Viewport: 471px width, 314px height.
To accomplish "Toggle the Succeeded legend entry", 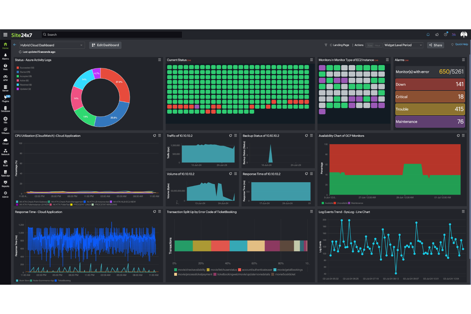I will pos(27,68).
